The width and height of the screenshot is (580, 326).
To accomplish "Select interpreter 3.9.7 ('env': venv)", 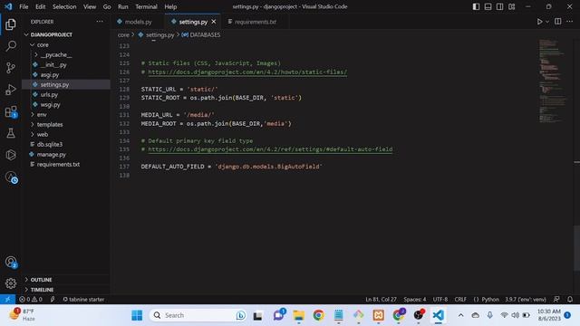I will (526, 300).
